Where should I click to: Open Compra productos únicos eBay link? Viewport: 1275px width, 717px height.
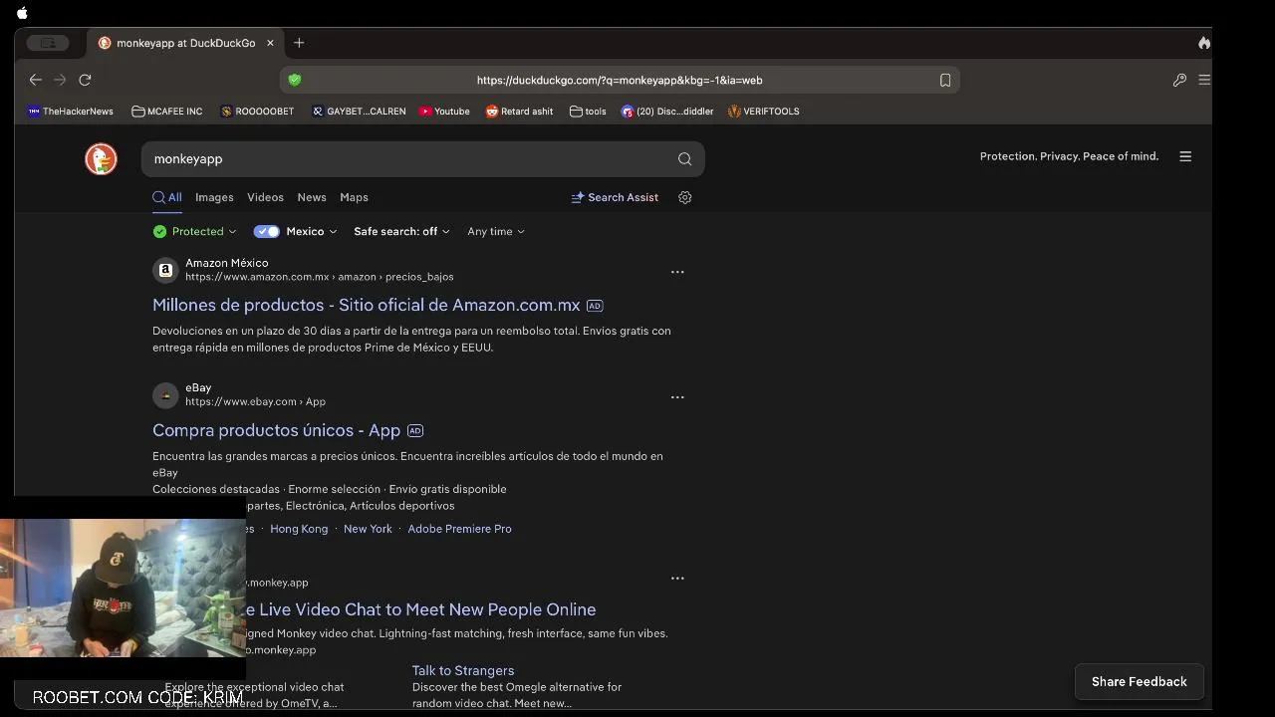(277, 430)
